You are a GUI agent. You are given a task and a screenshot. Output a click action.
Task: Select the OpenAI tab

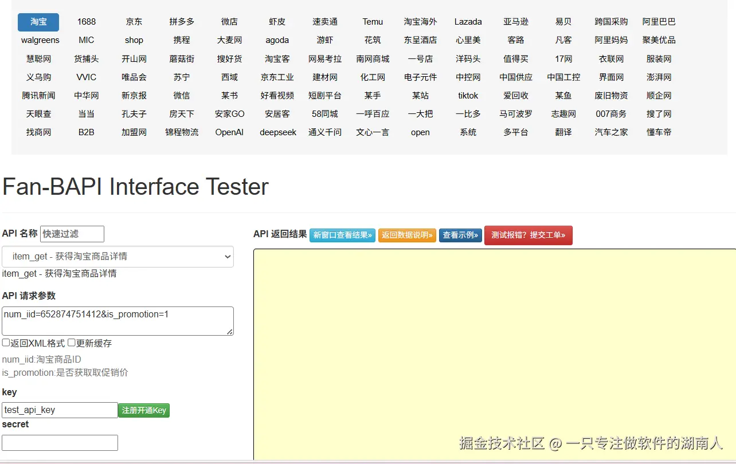[229, 132]
